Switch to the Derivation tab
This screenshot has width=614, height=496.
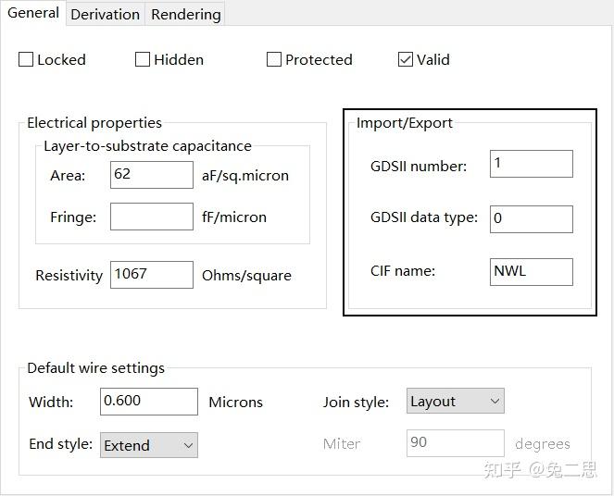click(105, 14)
